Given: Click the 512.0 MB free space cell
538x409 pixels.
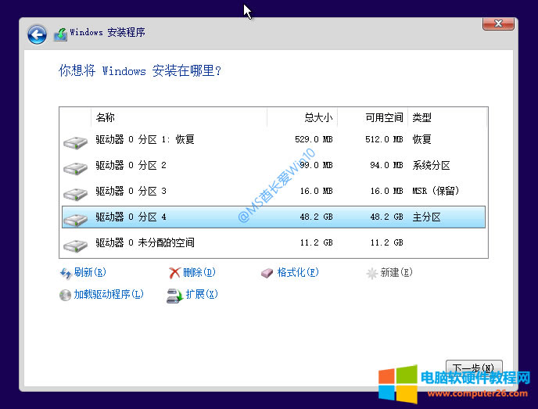Looking at the screenshot, I should 384,139.
